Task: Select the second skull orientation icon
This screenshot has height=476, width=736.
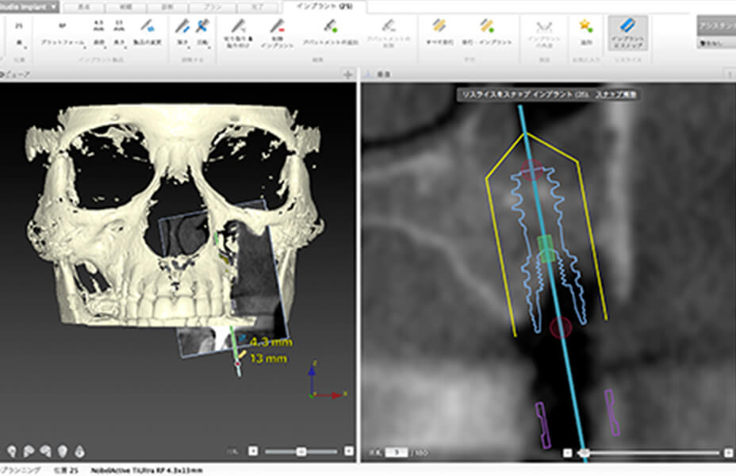Action: (29, 451)
